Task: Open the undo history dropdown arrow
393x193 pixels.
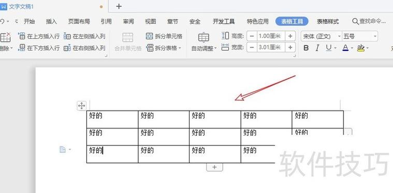Action: (x=8, y=22)
